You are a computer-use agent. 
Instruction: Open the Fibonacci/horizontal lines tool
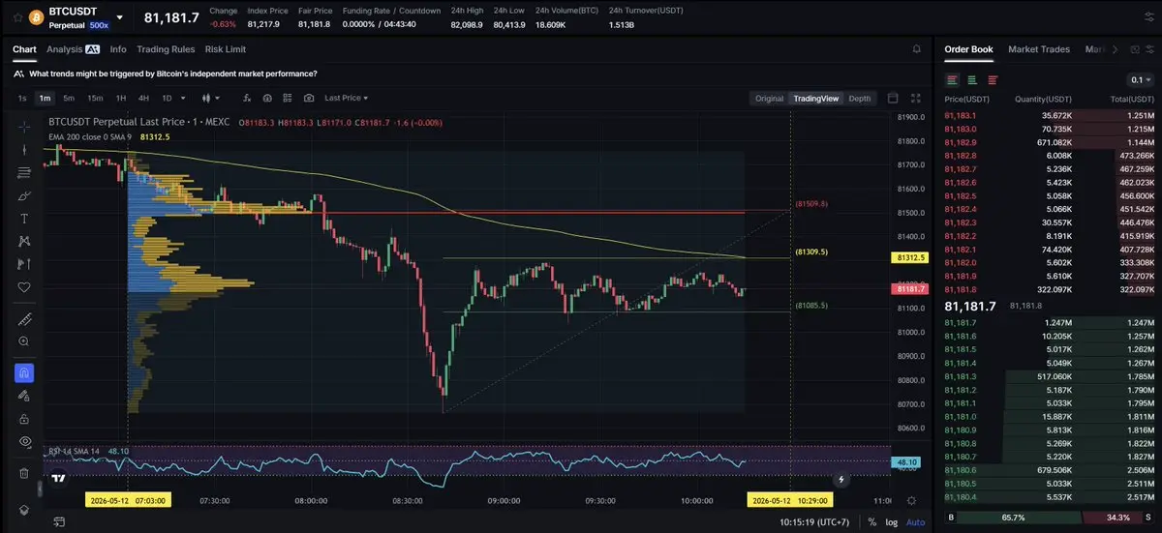coord(24,172)
